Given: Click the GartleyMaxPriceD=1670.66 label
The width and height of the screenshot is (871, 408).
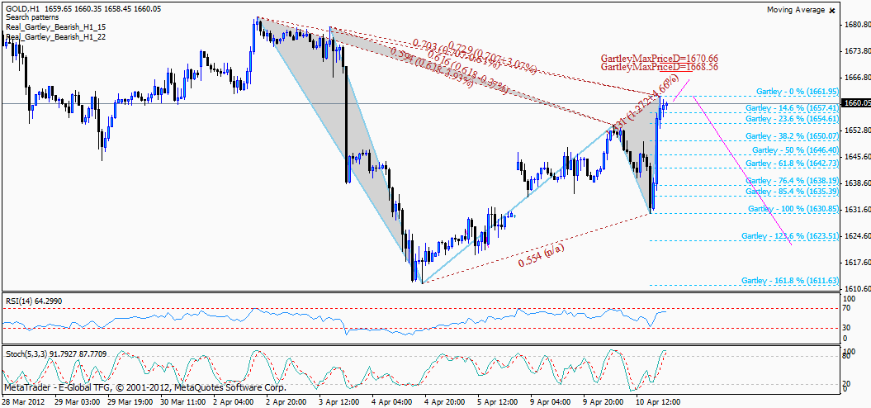Looking at the screenshot, I should click(660, 58).
